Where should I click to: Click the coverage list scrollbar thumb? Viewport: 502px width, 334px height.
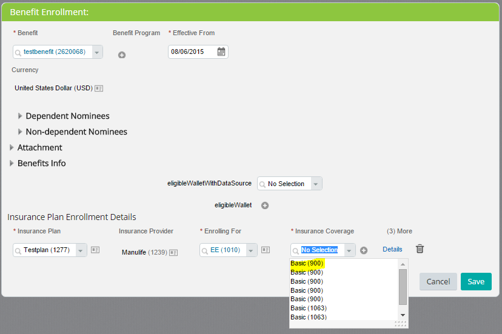click(403, 287)
